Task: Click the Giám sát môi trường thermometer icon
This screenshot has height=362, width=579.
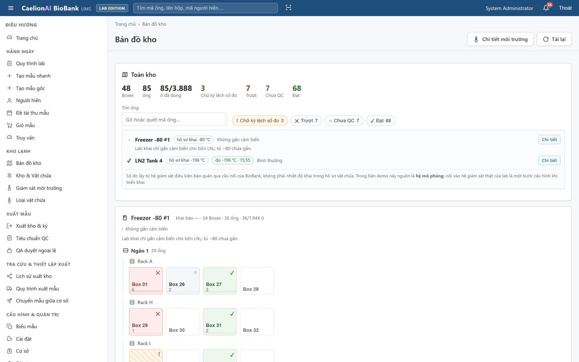Action: click(x=10, y=188)
